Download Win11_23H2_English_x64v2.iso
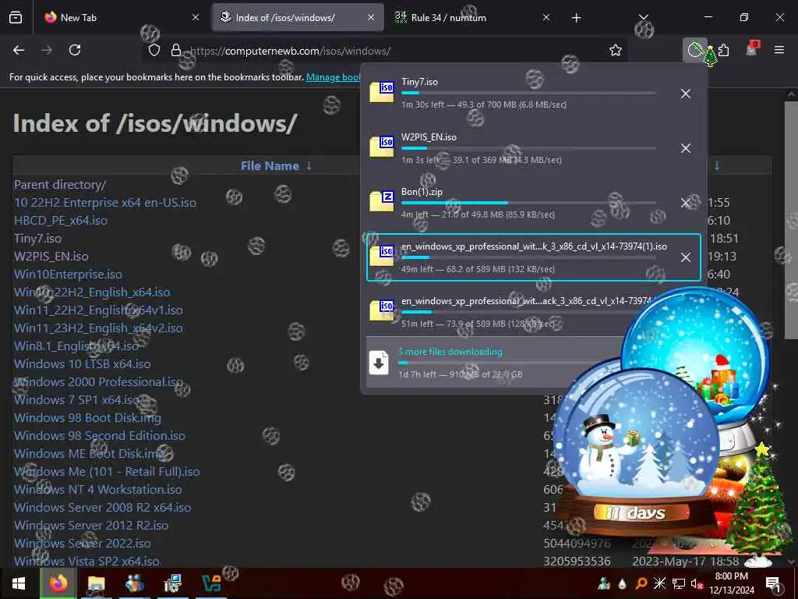The image size is (798, 599). click(x=98, y=328)
